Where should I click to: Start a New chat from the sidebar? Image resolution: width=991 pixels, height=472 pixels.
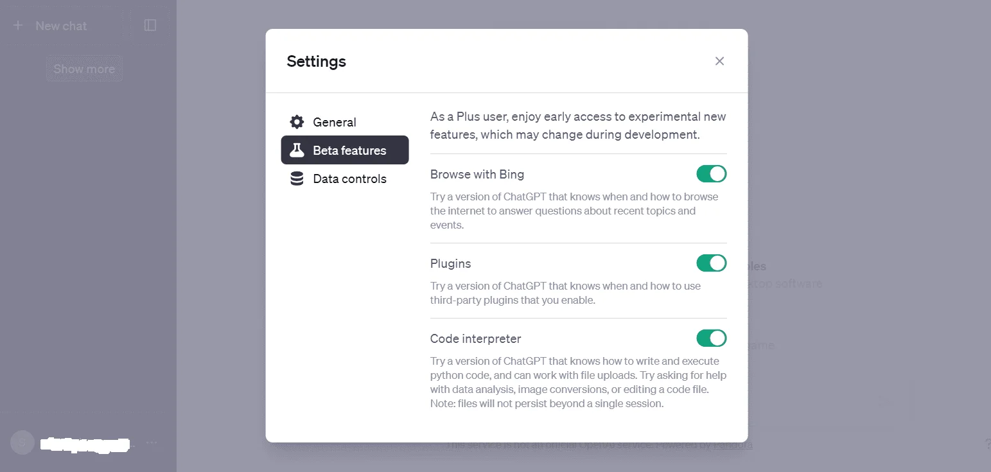61,26
